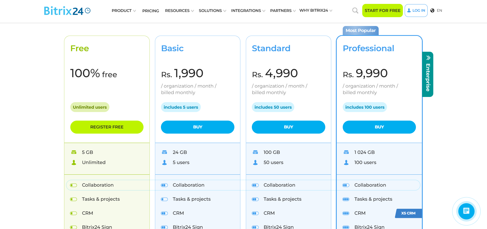Click the Bitrix24 logo
Image resolution: width=487 pixels, height=229 pixels.
click(x=67, y=11)
